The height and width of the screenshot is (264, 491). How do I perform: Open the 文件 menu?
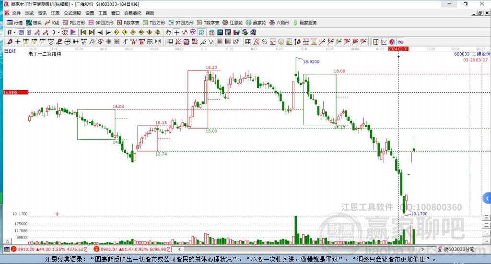(16, 13)
